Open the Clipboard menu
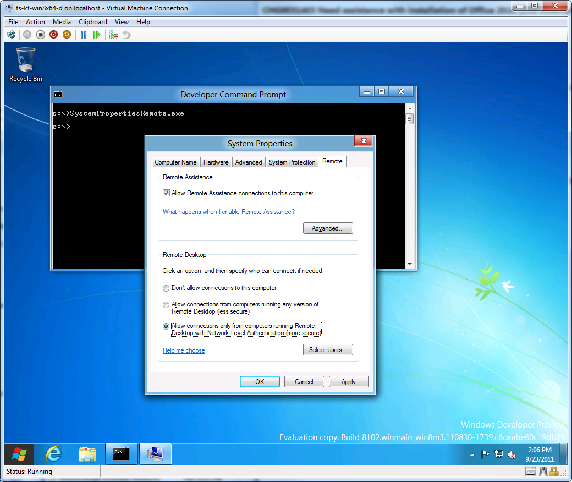The image size is (572, 482). pyautogui.click(x=92, y=22)
